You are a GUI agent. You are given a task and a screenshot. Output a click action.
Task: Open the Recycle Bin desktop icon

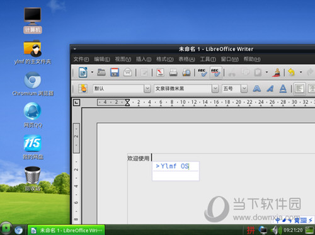point(33,178)
